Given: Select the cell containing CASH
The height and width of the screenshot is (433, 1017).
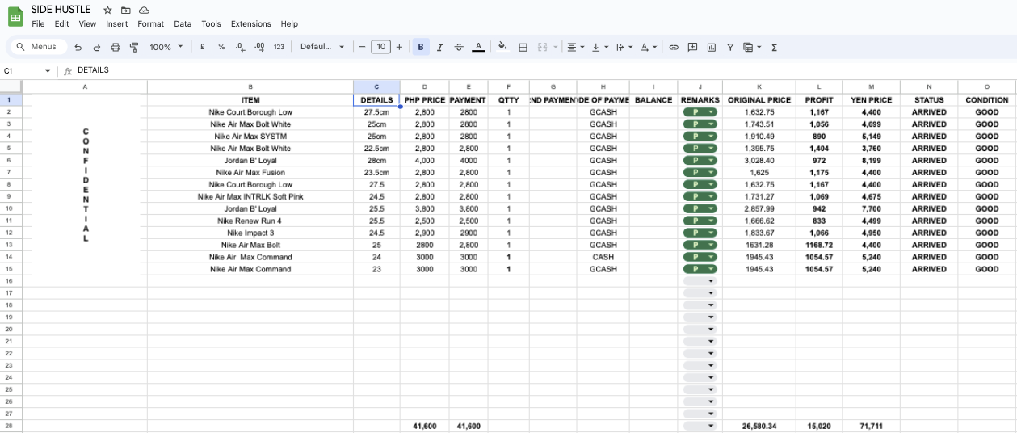Looking at the screenshot, I should point(603,257).
